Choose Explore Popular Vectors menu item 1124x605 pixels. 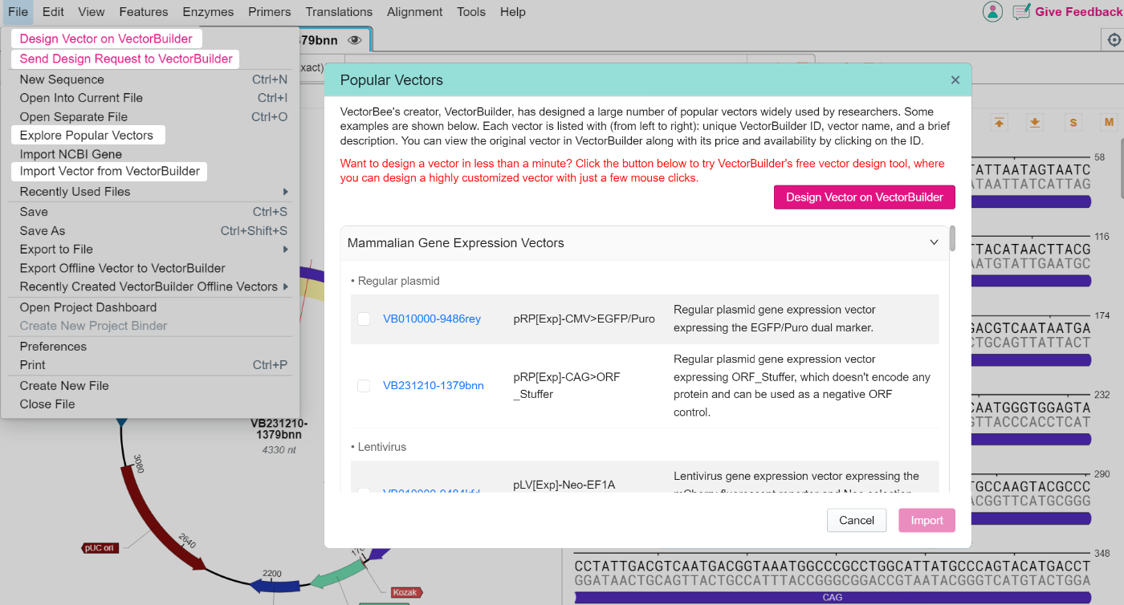pyautogui.click(x=88, y=135)
